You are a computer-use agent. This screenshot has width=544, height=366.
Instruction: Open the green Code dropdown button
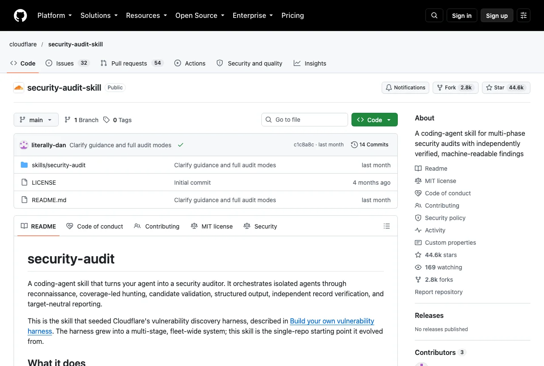(x=374, y=120)
